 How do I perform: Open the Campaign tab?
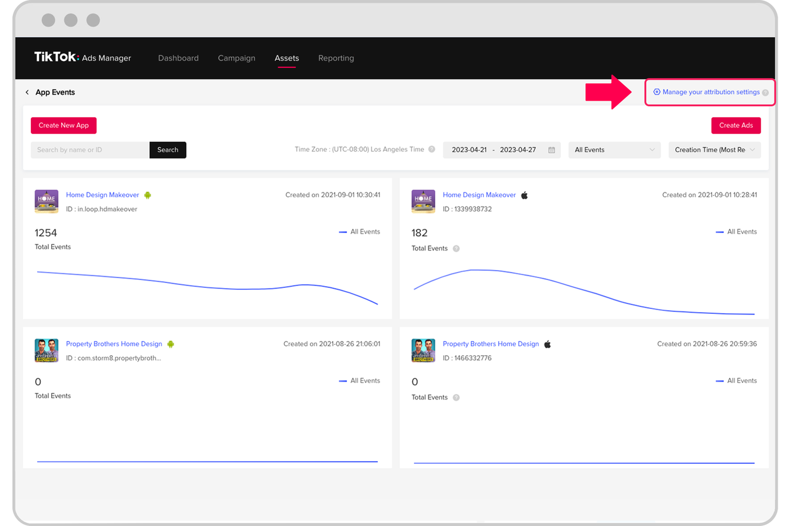[236, 58]
